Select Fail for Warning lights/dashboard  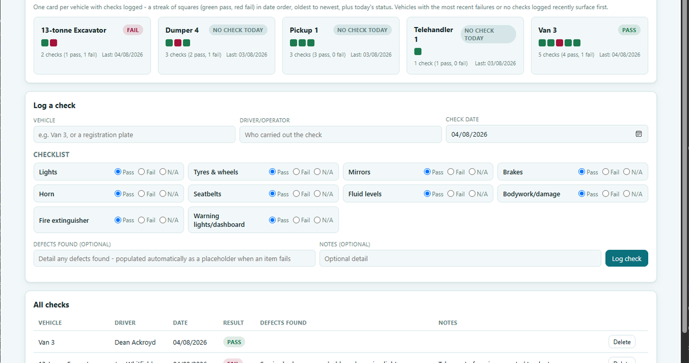point(296,220)
